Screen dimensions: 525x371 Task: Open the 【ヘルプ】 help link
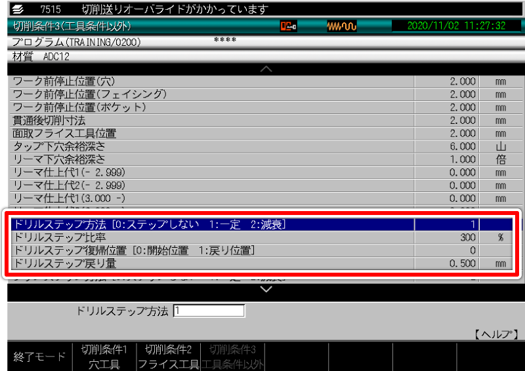pyautogui.click(x=495, y=334)
